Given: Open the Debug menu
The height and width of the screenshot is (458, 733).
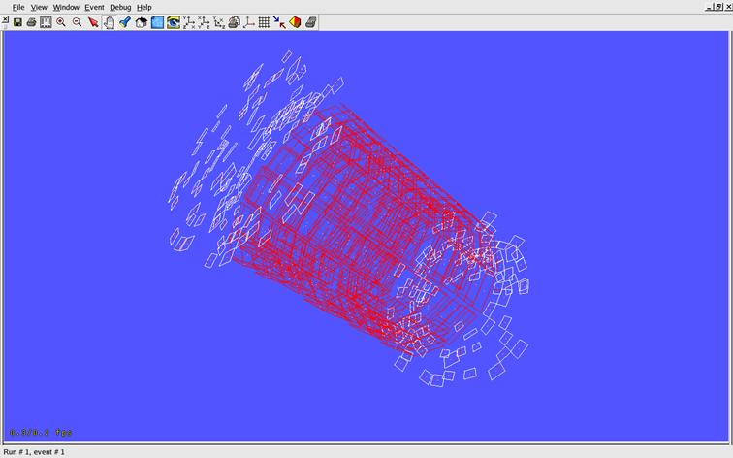Looking at the screenshot, I should point(120,7).
